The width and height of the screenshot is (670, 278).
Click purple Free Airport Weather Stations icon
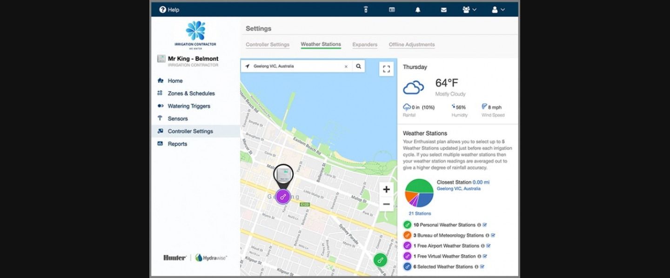(407, 246)
